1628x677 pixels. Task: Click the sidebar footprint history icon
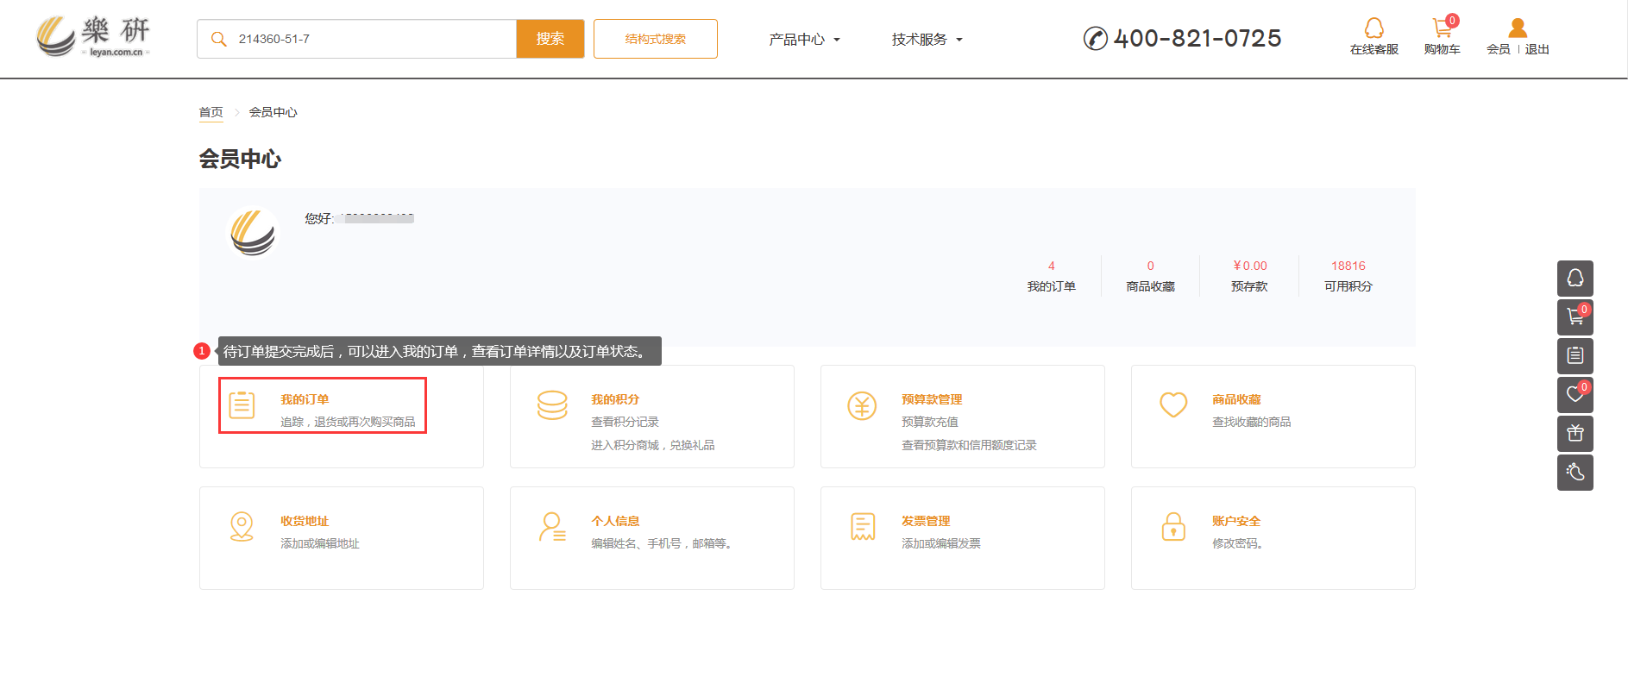(x=1575, y=472)
